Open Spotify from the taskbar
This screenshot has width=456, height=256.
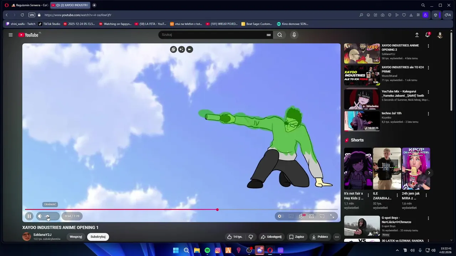tap(207, 250)
